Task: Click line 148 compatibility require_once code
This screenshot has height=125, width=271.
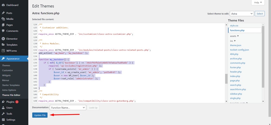Action: pos(87,101)
